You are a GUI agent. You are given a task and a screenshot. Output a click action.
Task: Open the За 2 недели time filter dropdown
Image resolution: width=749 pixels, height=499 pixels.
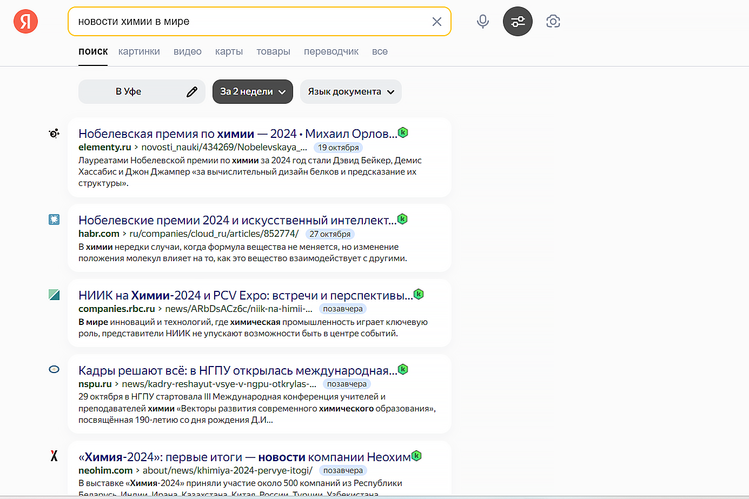253,92
